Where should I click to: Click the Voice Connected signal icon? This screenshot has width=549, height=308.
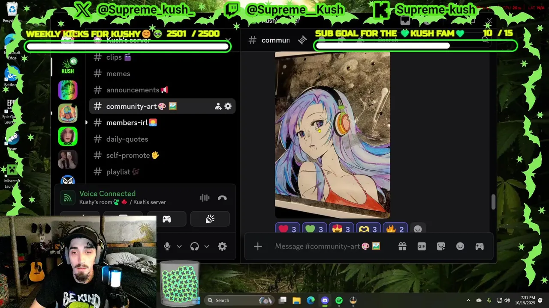point(68,198)
